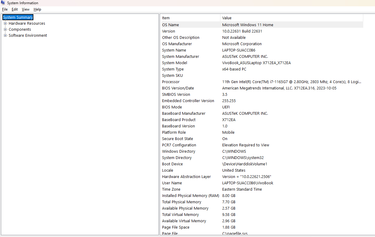Click the C:\WINDOWS\system32 value
The image size is (375, 237).
[x=243, y=158]
